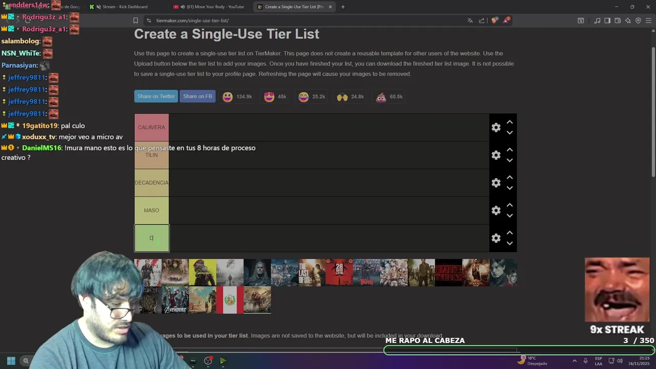Click Share on FB button
This screenshot has width=656, height=369.
coord(197,96)
